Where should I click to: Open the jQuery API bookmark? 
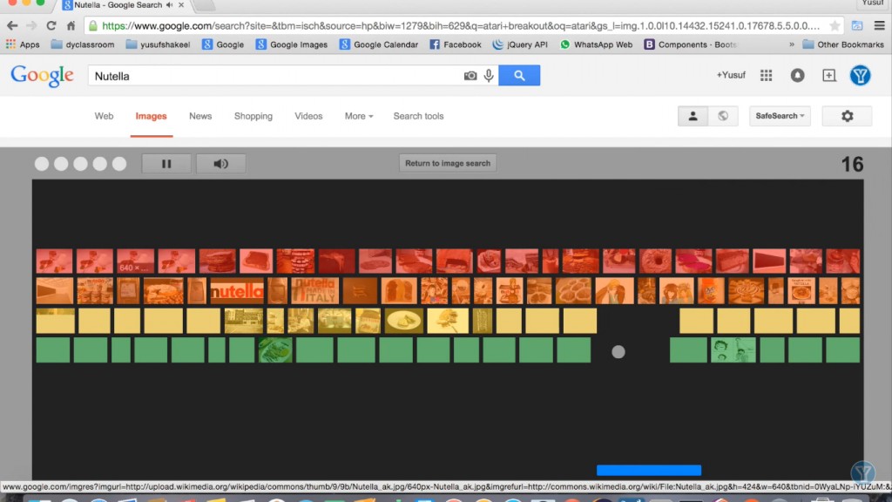tap(520, 44)
